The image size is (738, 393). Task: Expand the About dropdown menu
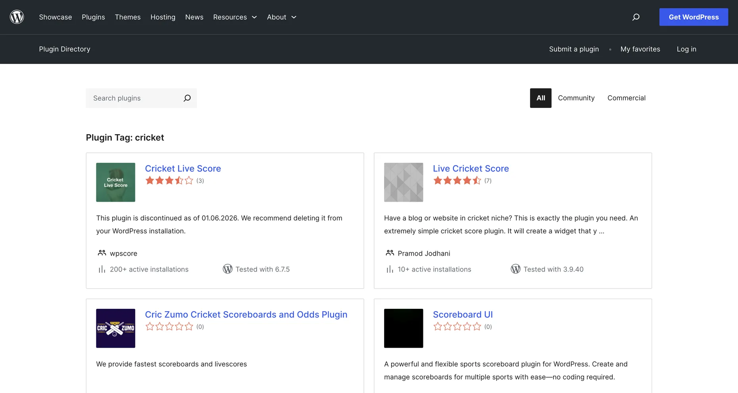tap(282, 17)
